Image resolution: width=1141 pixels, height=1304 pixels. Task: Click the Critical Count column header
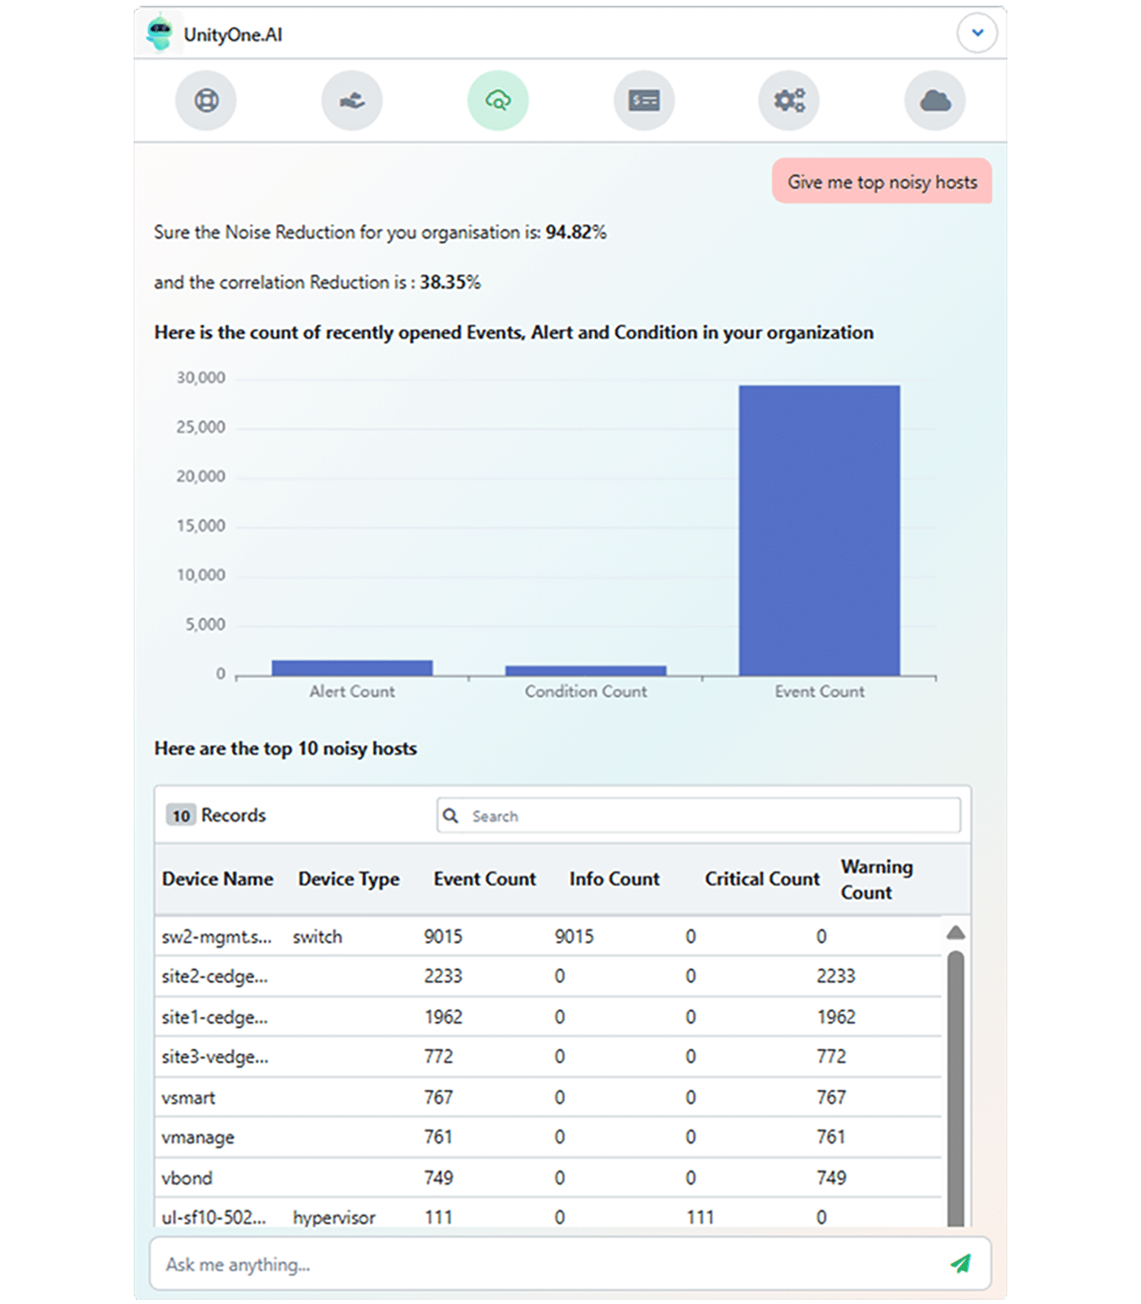pos(762,879)
